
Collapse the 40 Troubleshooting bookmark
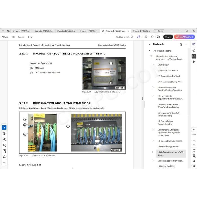point(149,50)
